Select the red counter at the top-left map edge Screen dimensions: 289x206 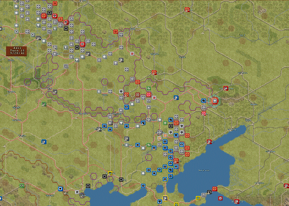[x=55, y=3]
